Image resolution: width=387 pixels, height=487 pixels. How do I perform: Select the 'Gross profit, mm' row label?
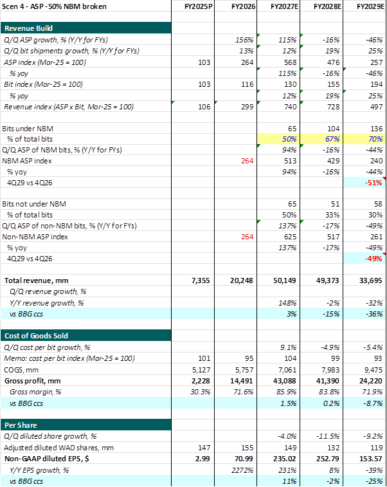tap(32, 381)
